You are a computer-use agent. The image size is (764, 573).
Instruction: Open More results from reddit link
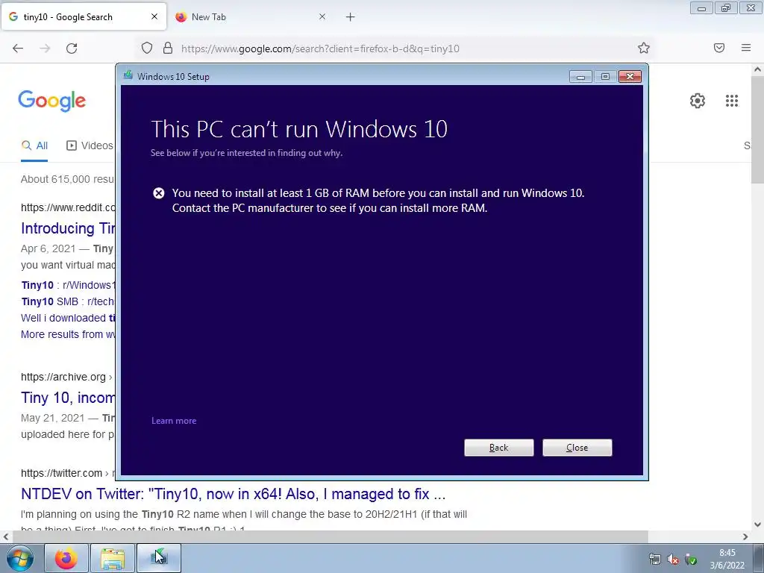68,335
